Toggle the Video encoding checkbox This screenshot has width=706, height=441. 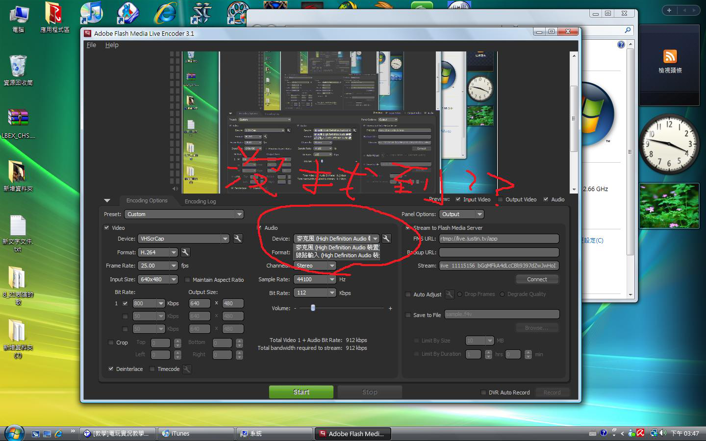click(x=106, y=228)
